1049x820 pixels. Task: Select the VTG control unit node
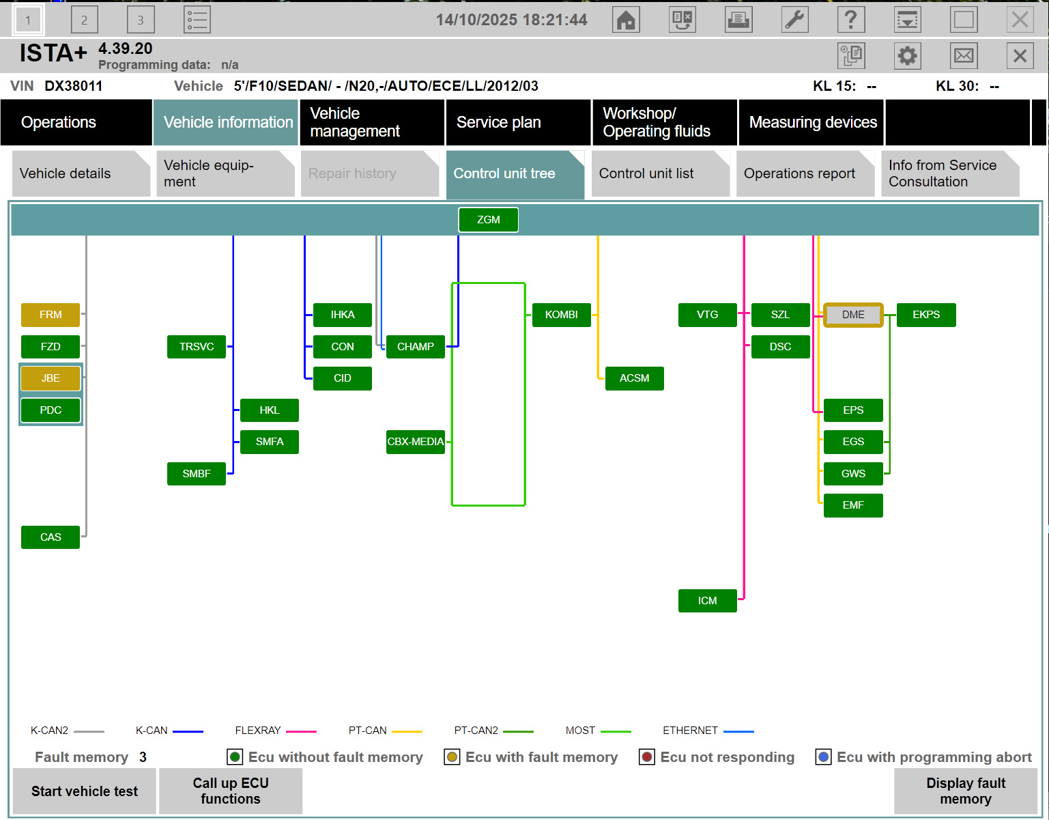point(708,315)
